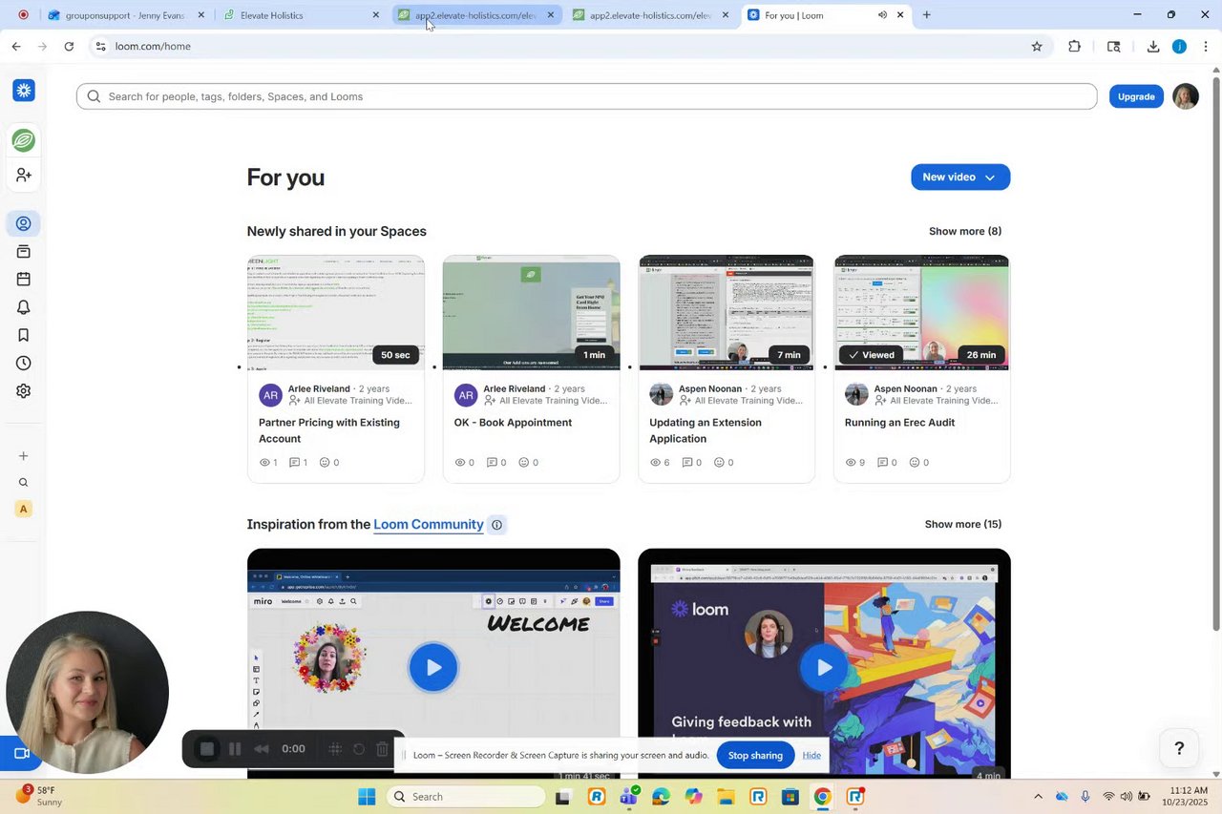Close the For you | Loom tab

coord(900,15)
